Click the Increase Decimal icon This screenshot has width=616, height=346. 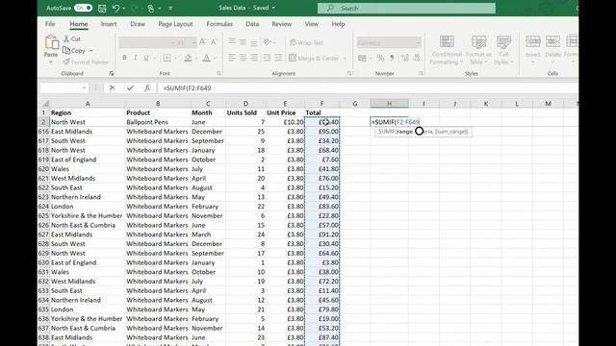click(x=404, y=58)
